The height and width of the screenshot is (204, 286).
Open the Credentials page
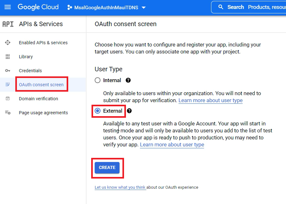coord(30,70)
